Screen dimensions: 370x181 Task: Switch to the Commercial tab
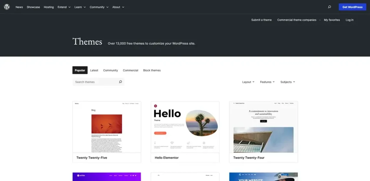130,70
